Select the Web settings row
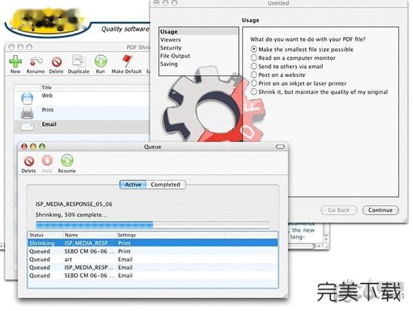Image resolution: width=413 pixels, height=311 pixels. coord(82,98)
